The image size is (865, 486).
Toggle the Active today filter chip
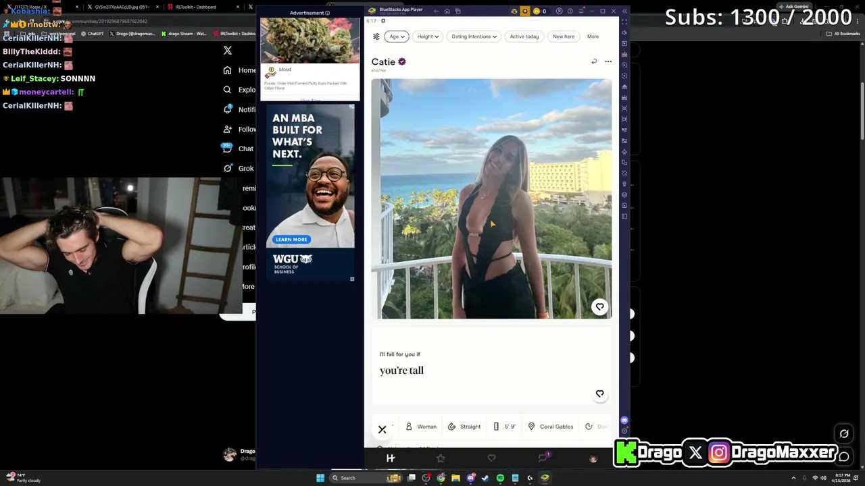(524, 36)
